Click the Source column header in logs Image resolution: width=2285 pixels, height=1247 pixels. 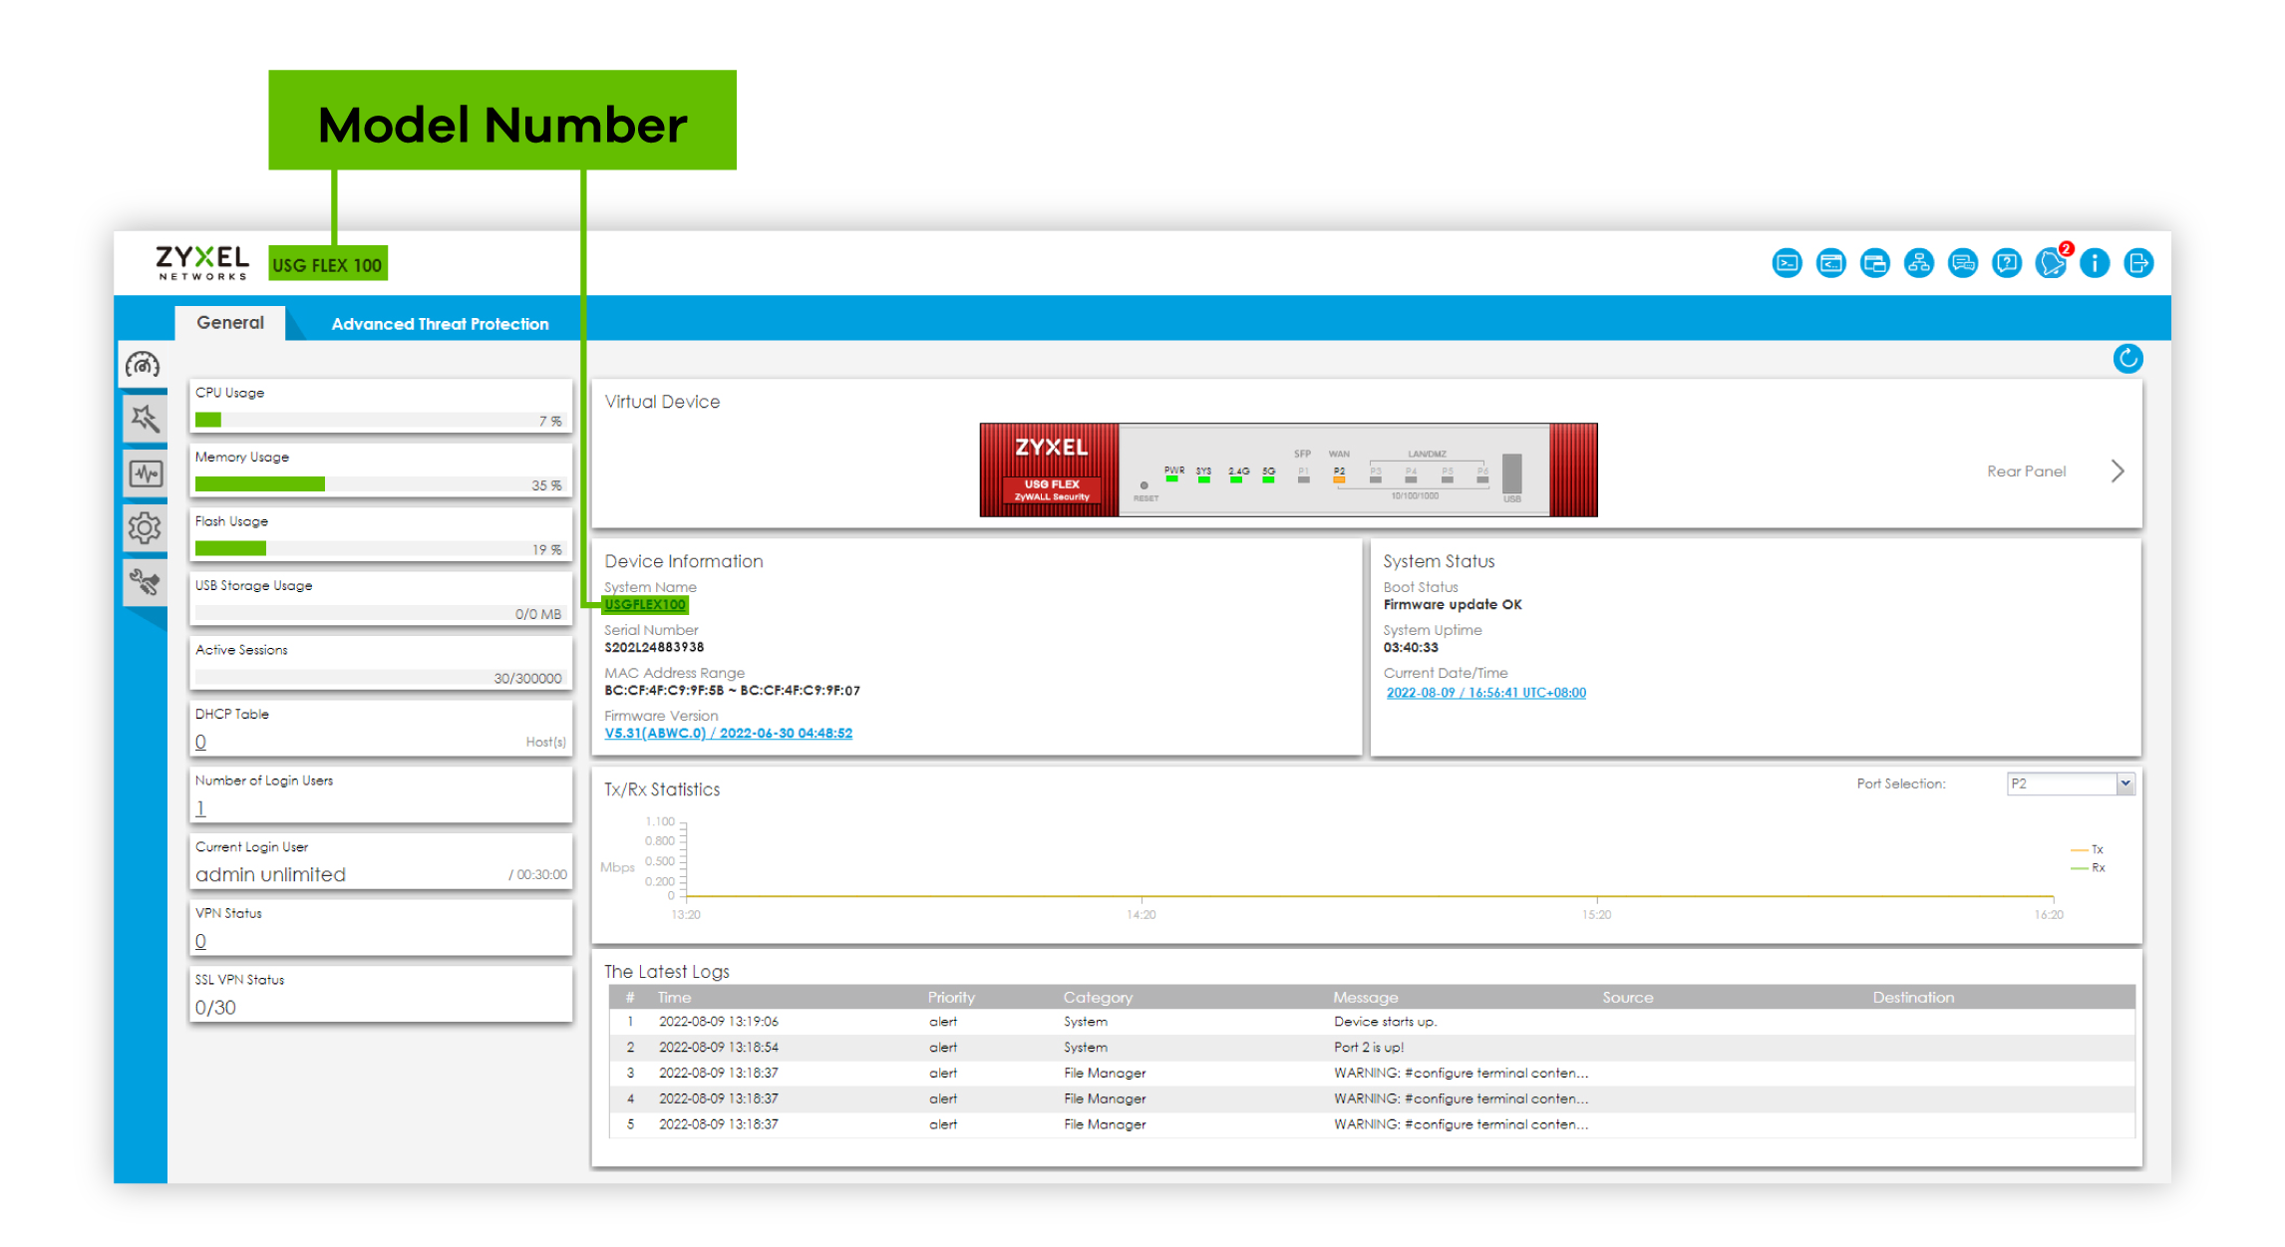(x=1627, y=997)
